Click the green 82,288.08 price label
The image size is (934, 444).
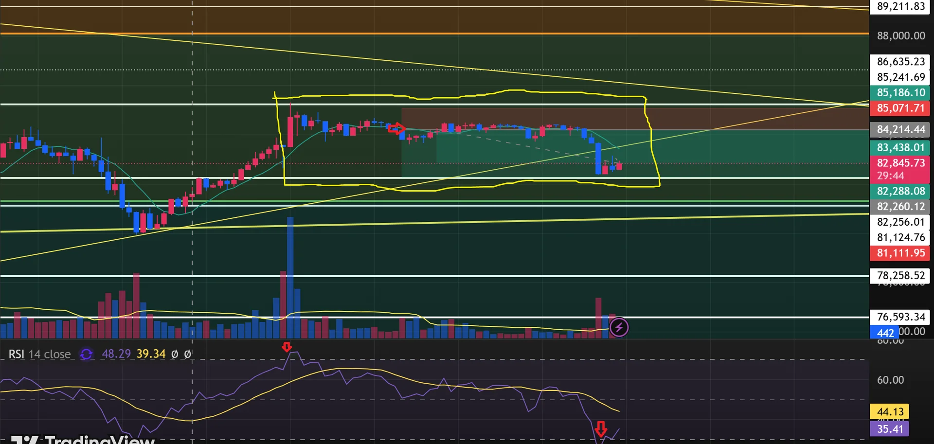[x=900, y=191]
